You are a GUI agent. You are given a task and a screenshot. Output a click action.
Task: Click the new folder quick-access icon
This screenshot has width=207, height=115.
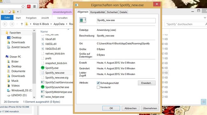pyautogui.click(x=14, y=12)
